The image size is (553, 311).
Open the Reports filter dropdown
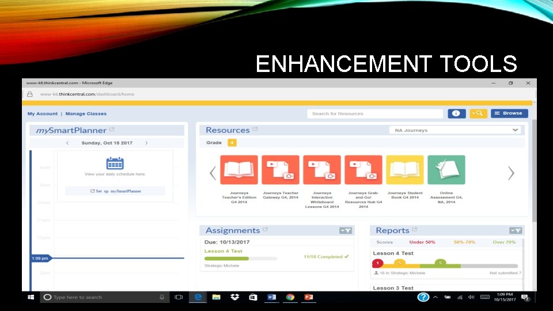[x=516, y=230]
